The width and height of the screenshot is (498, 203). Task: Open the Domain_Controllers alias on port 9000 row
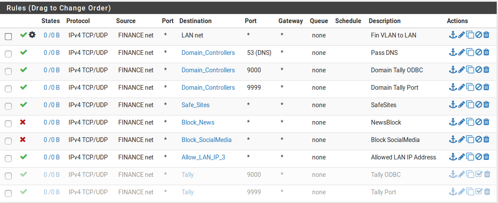208,70
